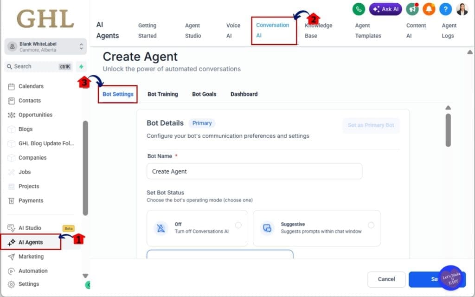This screenshot has height=297, width=475.
Task: Click the sidebar scroll down arrow
Action: (x=85, y=276)
